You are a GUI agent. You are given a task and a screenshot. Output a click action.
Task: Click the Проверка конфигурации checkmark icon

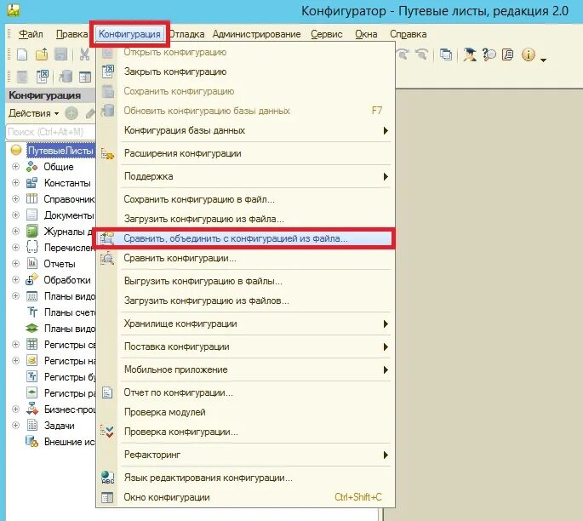coord(107,432)
